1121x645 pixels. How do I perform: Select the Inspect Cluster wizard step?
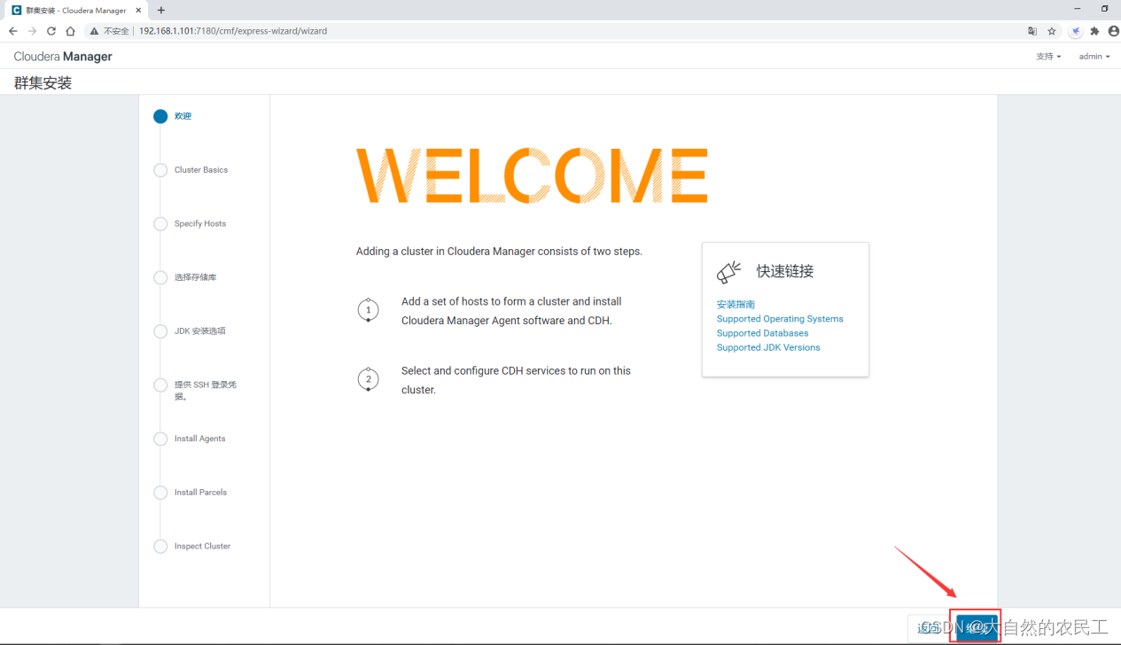[202, 547]
